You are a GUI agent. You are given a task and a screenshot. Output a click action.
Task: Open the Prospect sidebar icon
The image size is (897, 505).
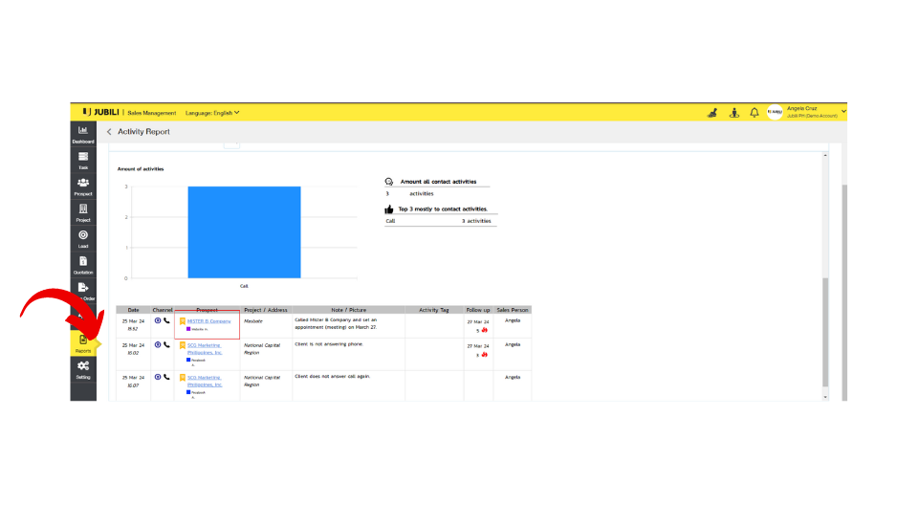83,186
